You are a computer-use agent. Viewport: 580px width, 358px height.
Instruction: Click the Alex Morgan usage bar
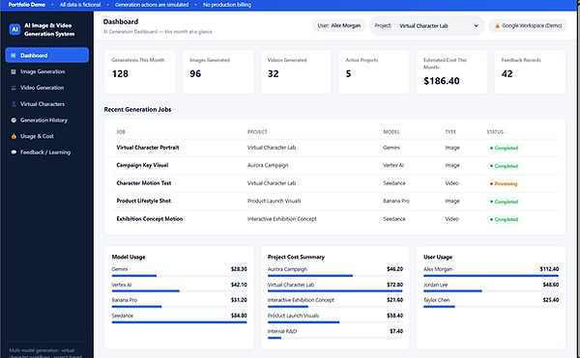coord(491,276)
